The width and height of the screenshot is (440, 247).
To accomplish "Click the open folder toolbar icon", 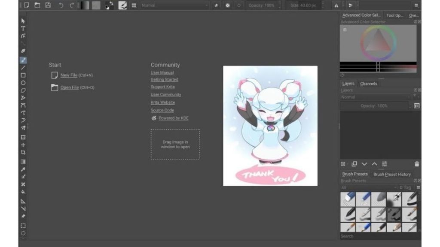I will pos(37,5).
